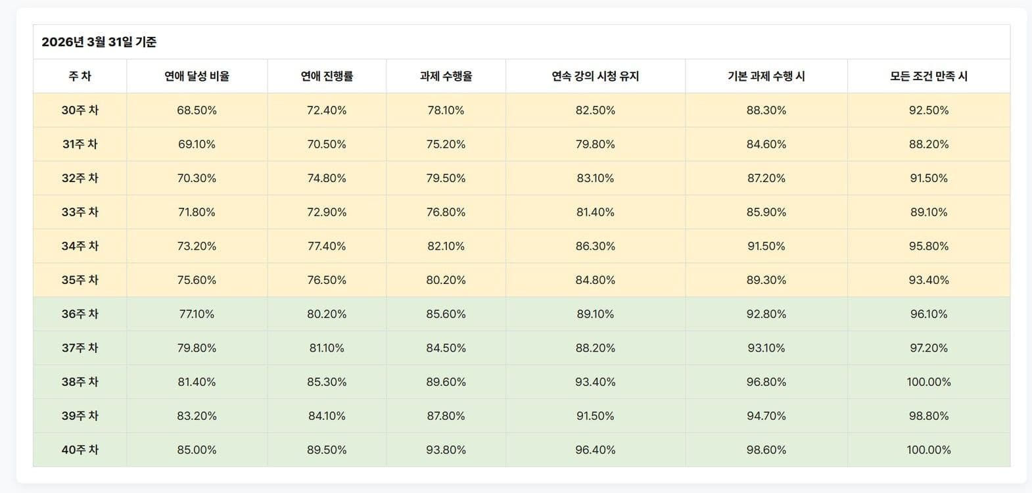The height and width of the screenshot is (493, 1032).
Task: Click the '37주 차' row label
Action: pos(80,348)
